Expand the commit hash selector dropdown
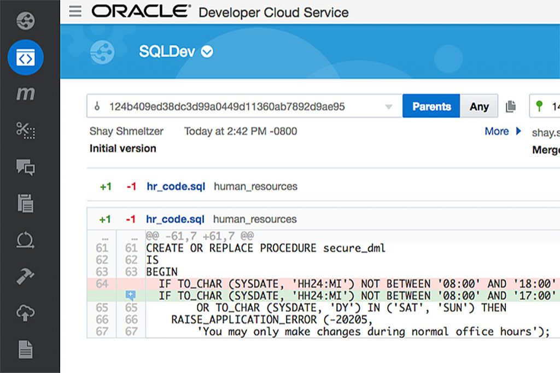560x373 pixels. pos(389,106)
